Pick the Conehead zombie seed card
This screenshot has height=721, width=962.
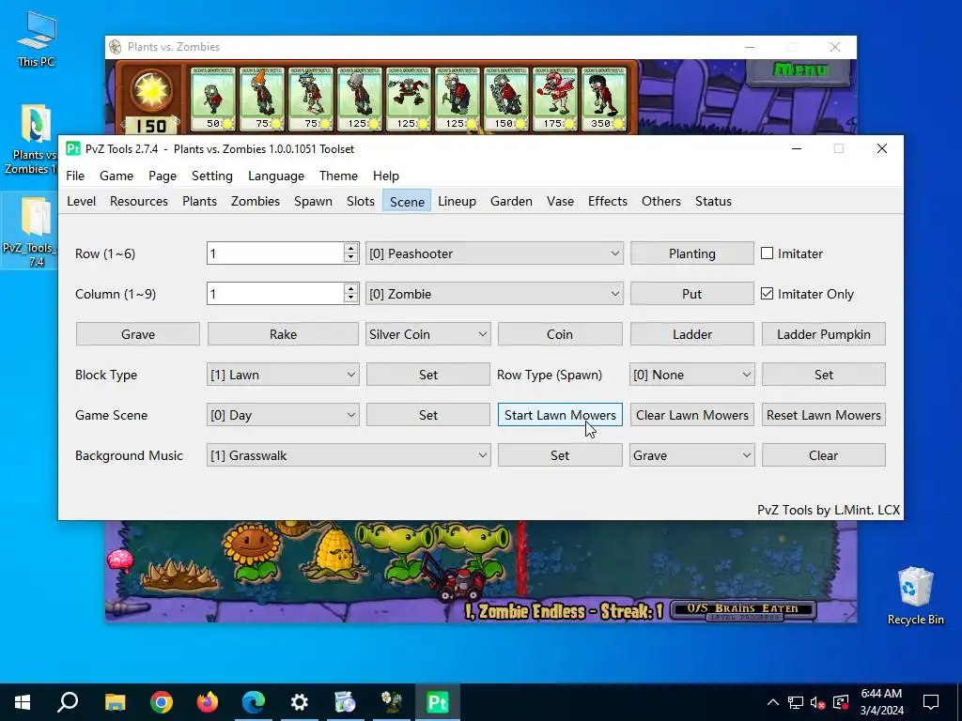(262, 99)
